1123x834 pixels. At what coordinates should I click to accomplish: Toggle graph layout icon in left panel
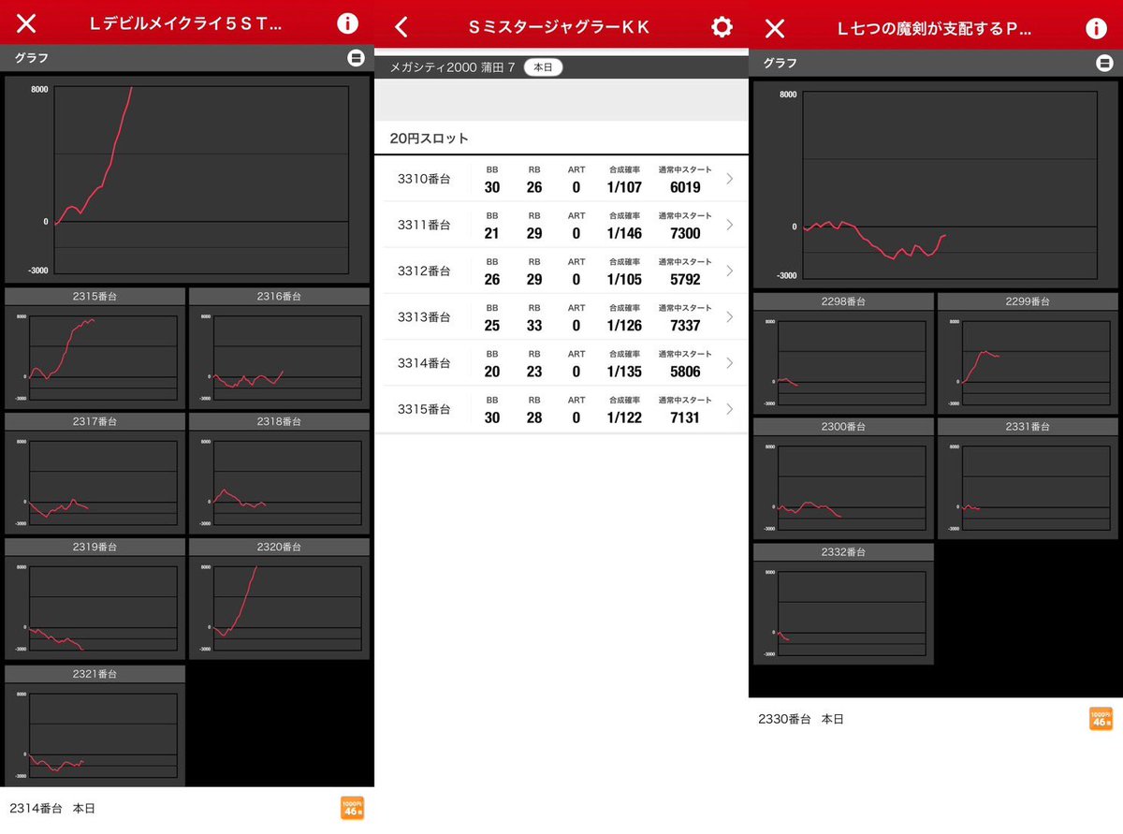coord(356,58)
